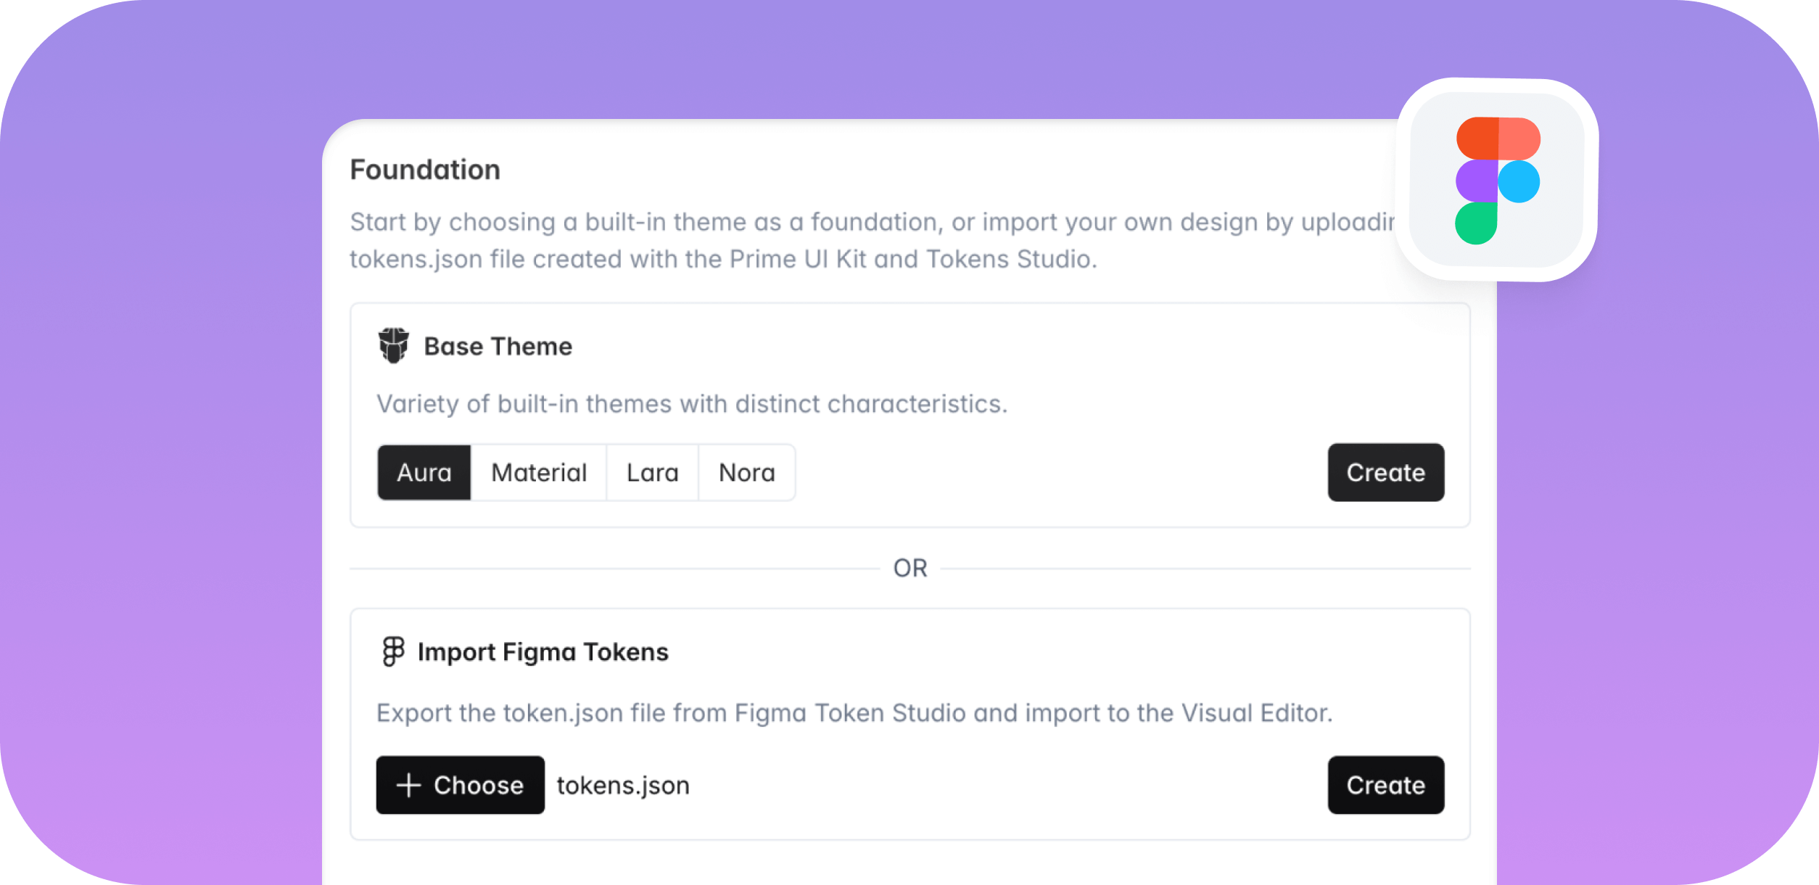Image resolution: width=1819 pixels, height=885 pixels.
Task: Select the Nora base theme
Action: point(747,473)
